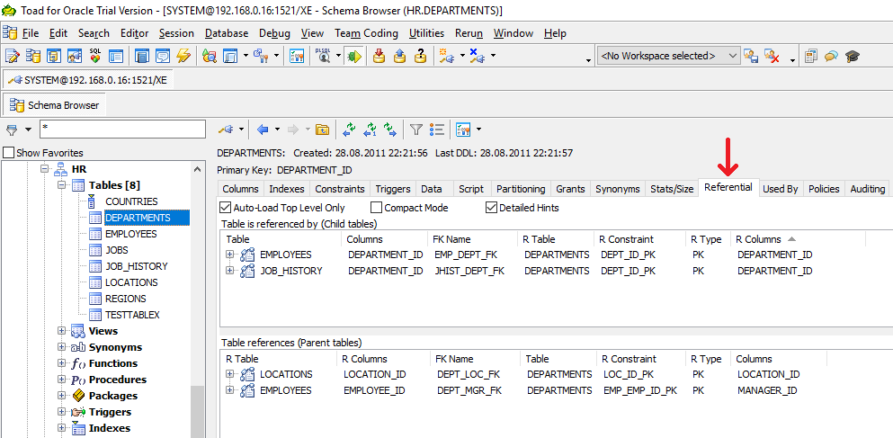Click the refresh-all green arrows icon
This screenshot has width=893, height=438.
pyautogui.click(x=349, y=130)
